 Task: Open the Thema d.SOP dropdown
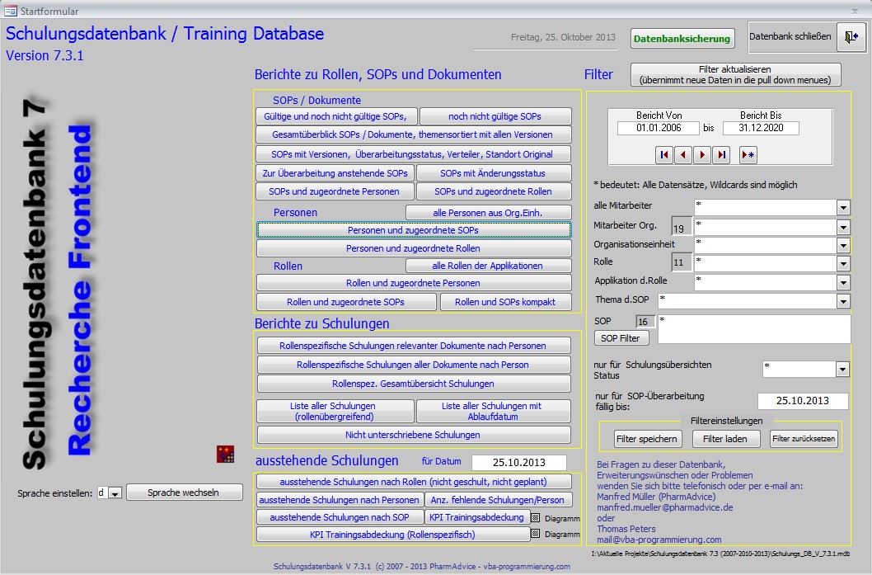(x=843, y=301)
